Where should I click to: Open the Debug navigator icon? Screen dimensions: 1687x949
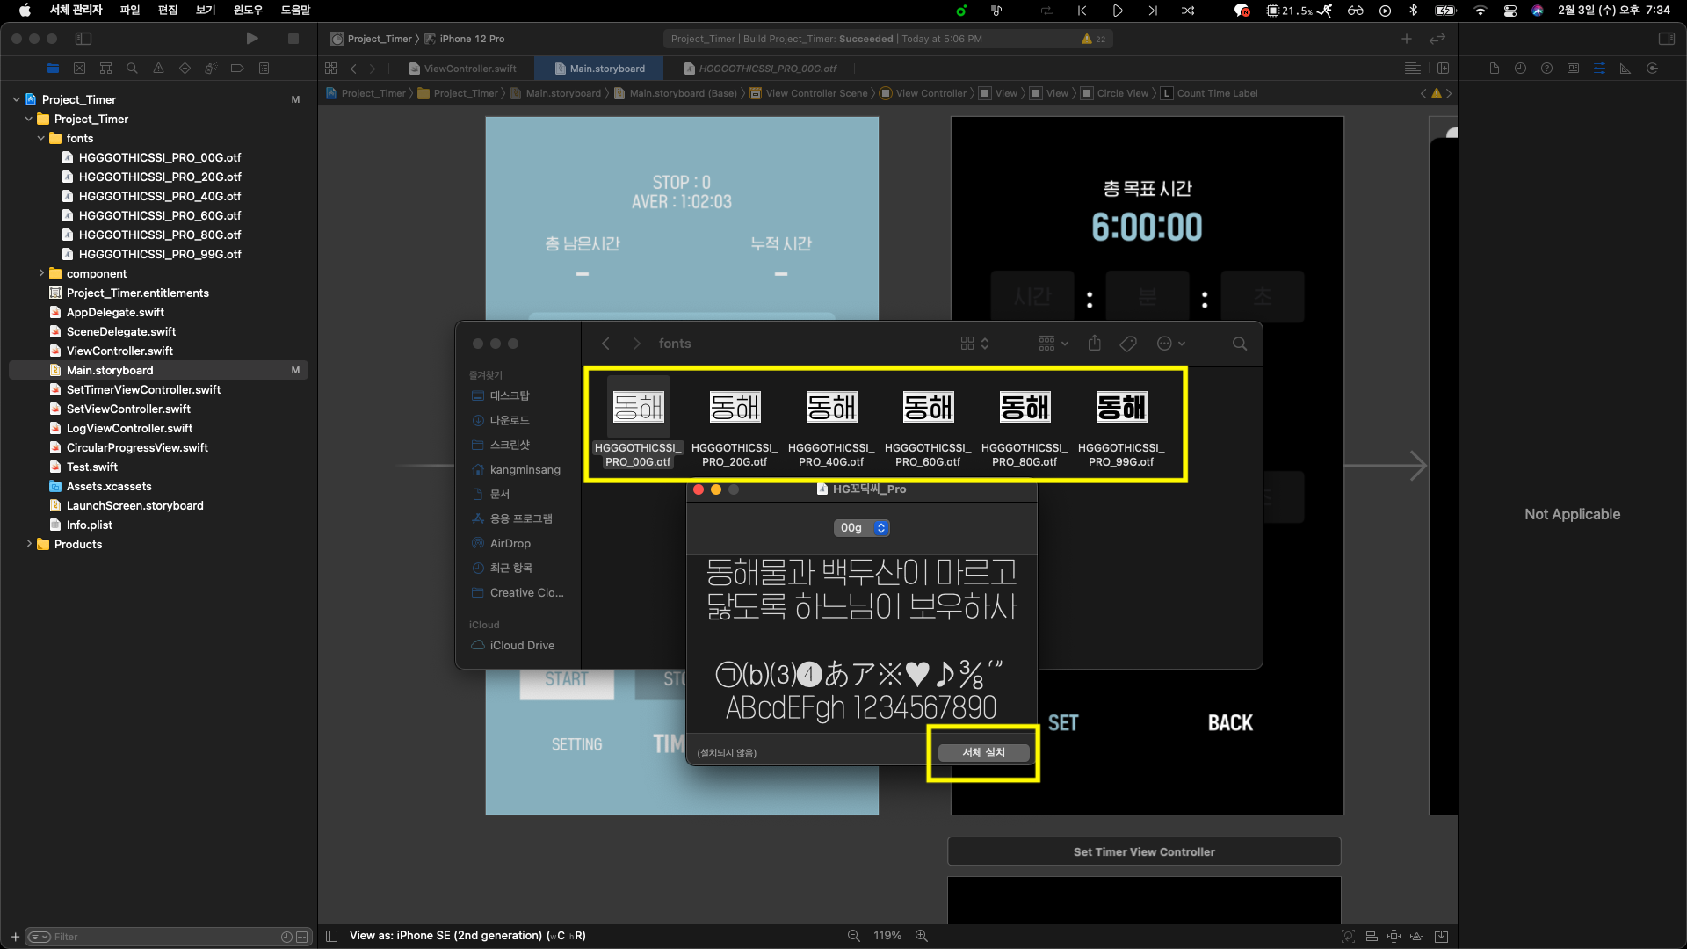click(211, 69)
